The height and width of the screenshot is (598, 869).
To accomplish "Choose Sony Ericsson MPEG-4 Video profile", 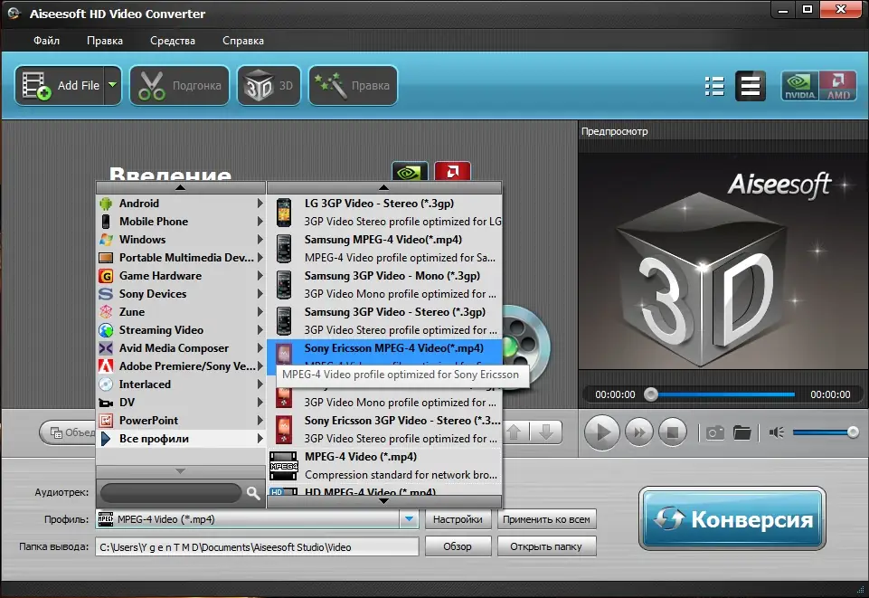I will click(x=384, y=353).
